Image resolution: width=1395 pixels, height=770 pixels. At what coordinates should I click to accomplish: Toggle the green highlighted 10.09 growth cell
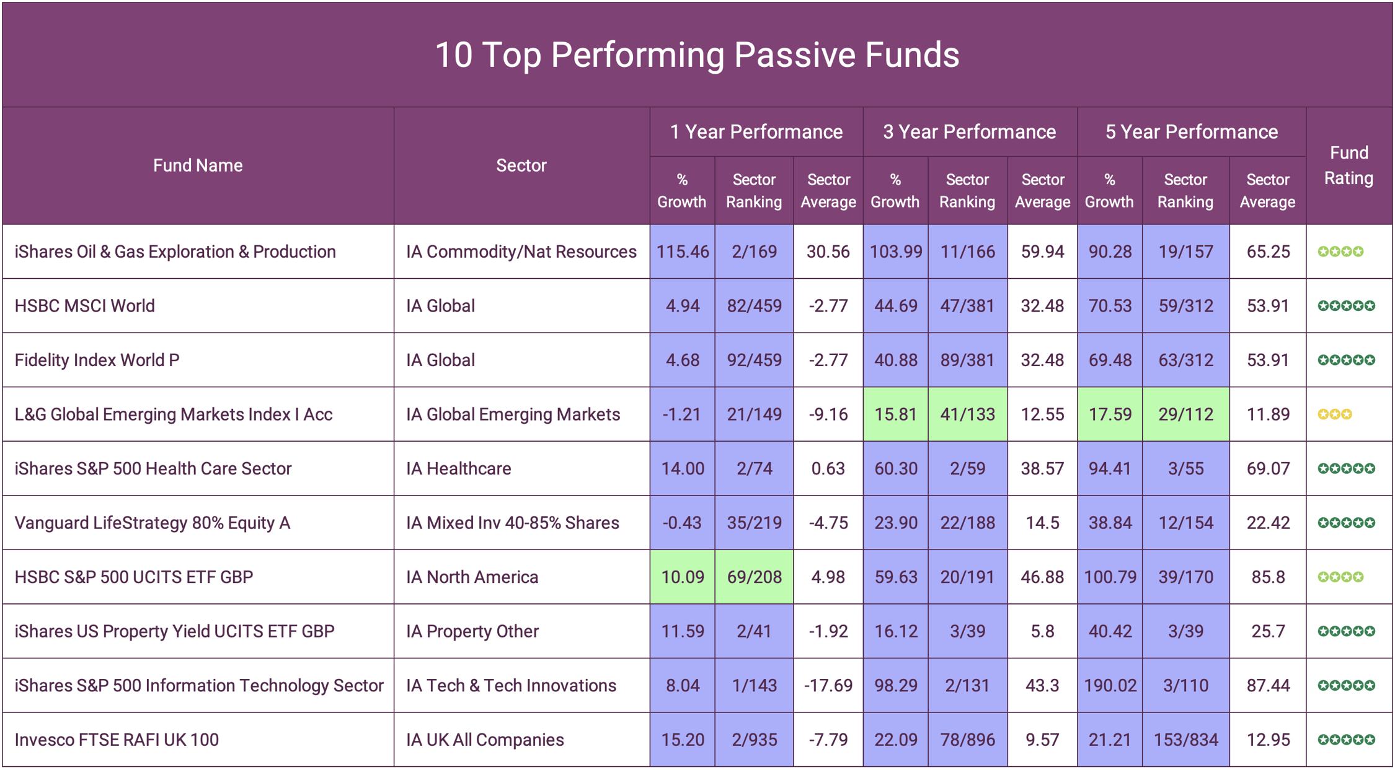(682, 577)
